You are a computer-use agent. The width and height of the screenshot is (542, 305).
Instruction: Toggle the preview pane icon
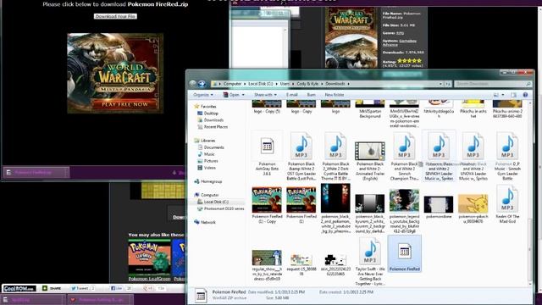pyautogui.click(x=514, y=95)
